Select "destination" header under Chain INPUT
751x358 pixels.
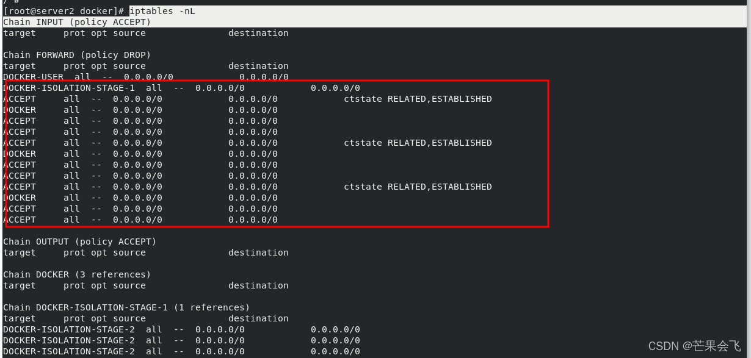coord(258,33)
